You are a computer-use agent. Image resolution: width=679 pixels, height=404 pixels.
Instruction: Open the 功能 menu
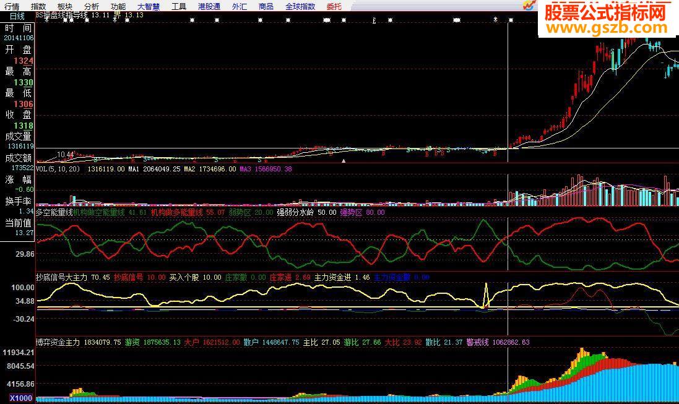[x=118, y=6]
